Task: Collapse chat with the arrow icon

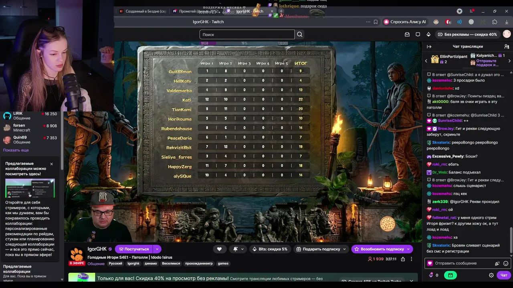Action: pos(429,46)
